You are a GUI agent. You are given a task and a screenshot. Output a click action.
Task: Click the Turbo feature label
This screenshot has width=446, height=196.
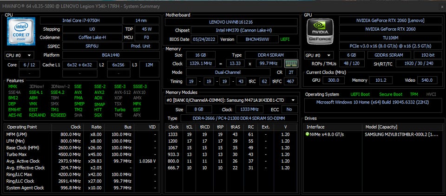120,110
